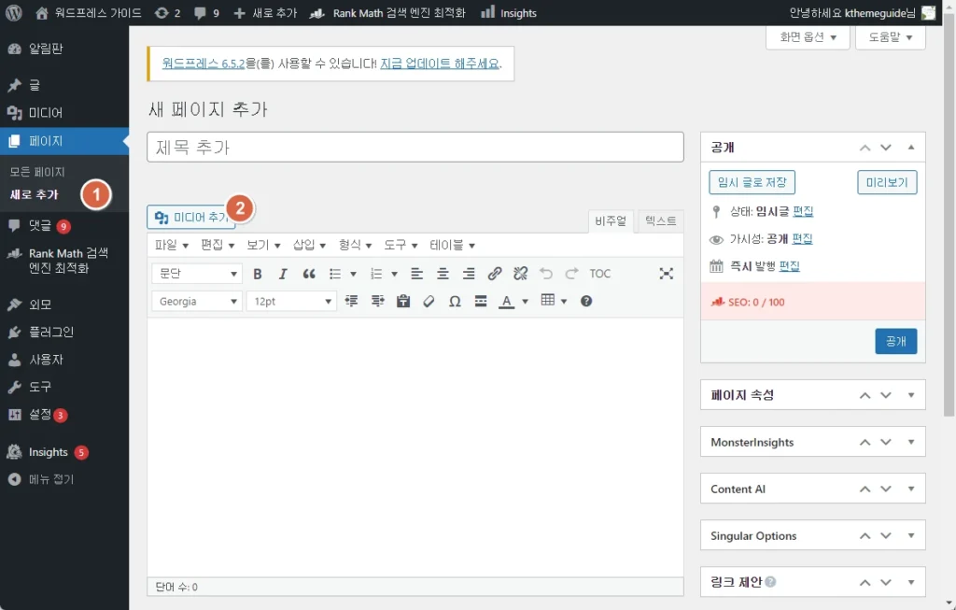This screenshot has height=610, width=956.
Task: Toggle bold formatting in editor toolbar
Action: coord(258,274)
